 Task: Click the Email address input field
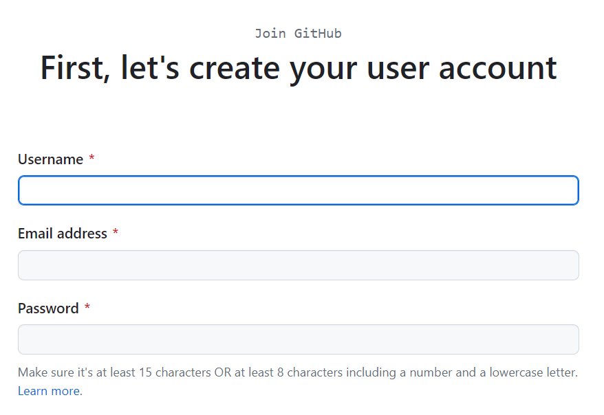tap(298, 265)
